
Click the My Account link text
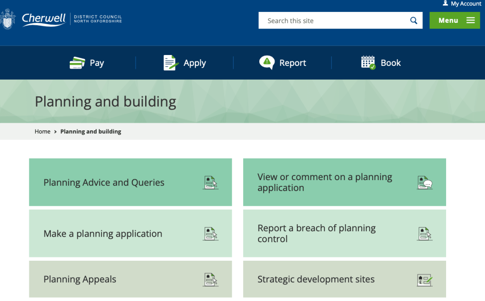466,3
